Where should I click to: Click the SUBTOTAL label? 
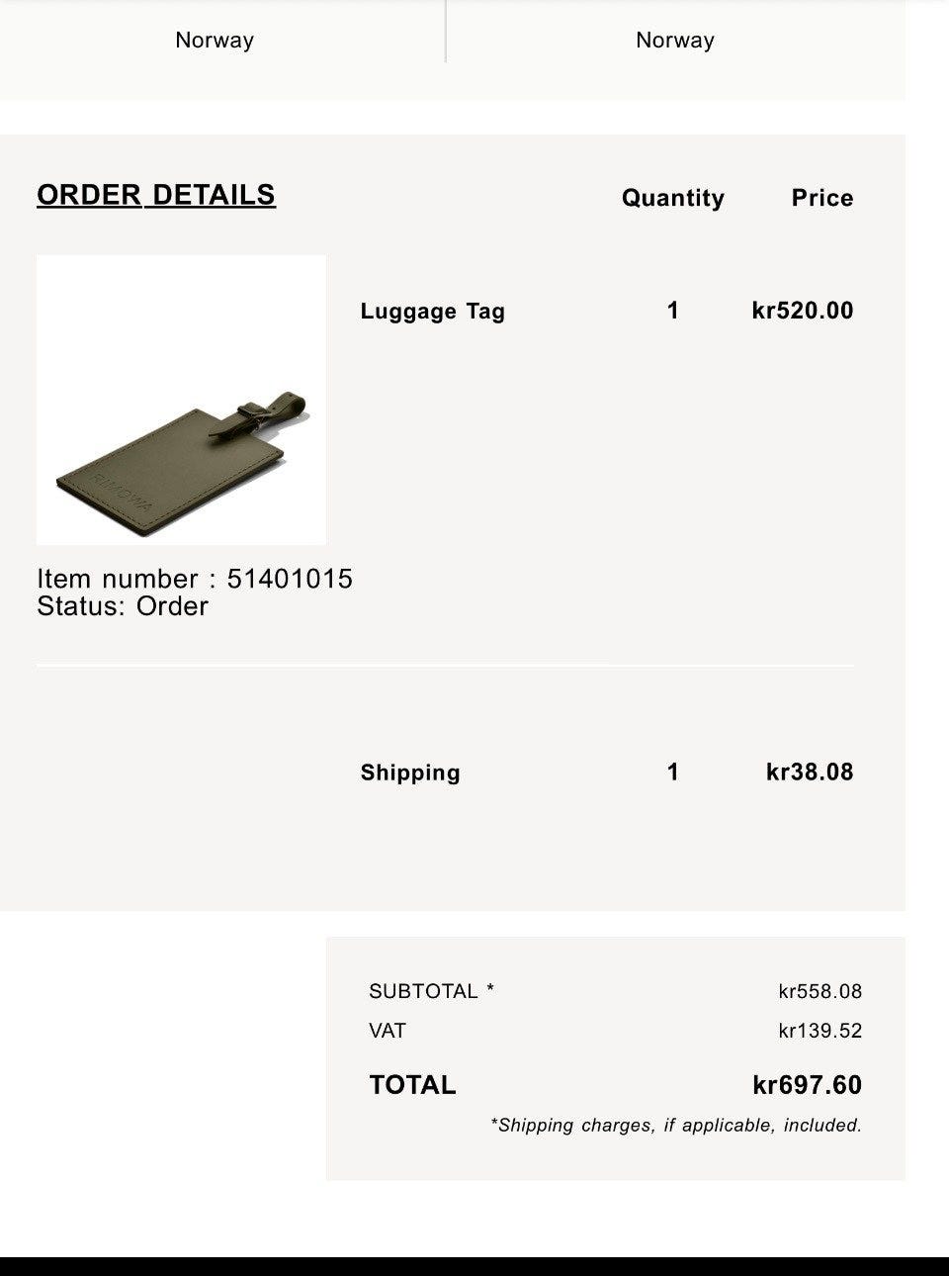[x=431, y=991]
